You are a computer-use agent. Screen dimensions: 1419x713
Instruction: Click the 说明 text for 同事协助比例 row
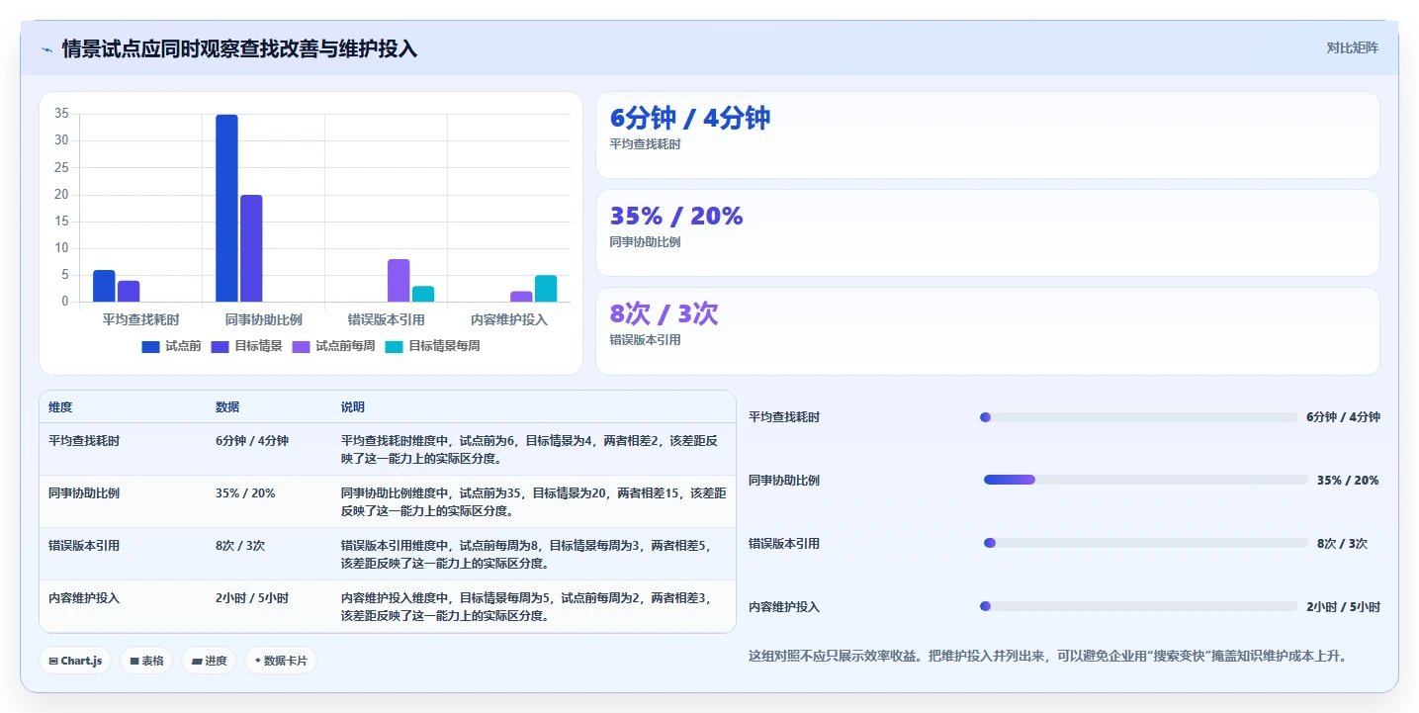point(534,502)
